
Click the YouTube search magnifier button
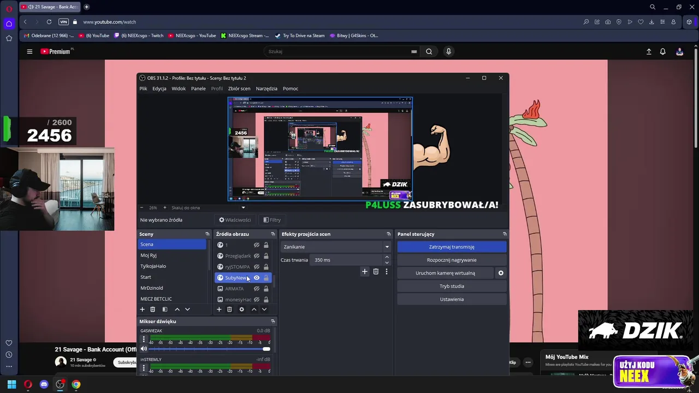(x=429, y=51)
